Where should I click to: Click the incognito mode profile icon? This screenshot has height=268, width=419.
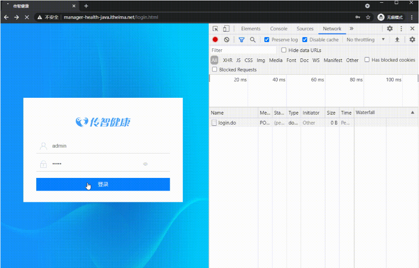381,17
